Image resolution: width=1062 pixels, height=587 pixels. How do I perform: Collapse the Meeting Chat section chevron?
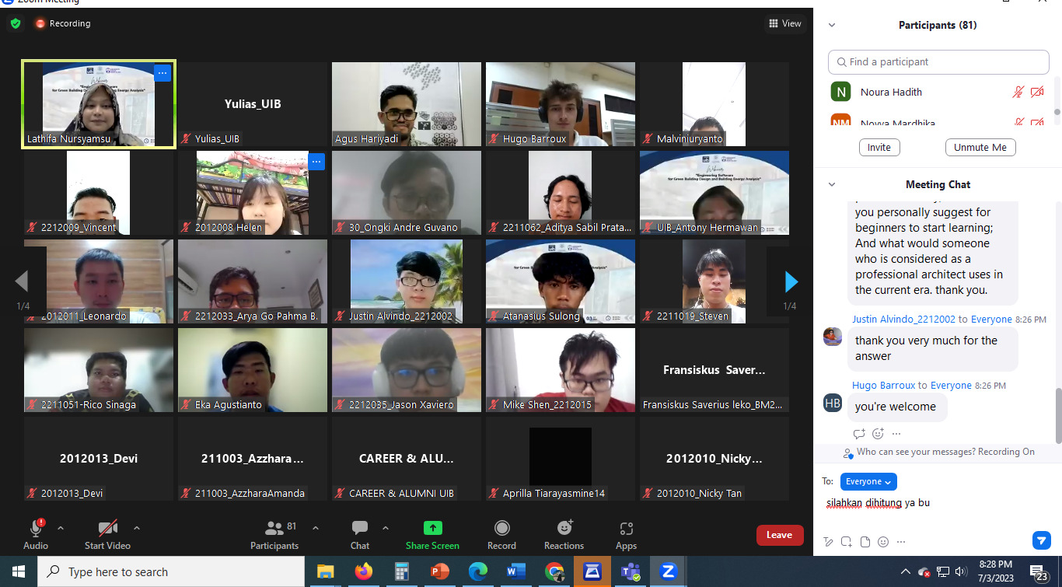[x=832, y=184]
